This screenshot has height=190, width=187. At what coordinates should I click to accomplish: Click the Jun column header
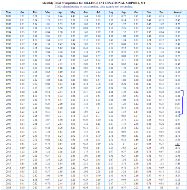86,12
